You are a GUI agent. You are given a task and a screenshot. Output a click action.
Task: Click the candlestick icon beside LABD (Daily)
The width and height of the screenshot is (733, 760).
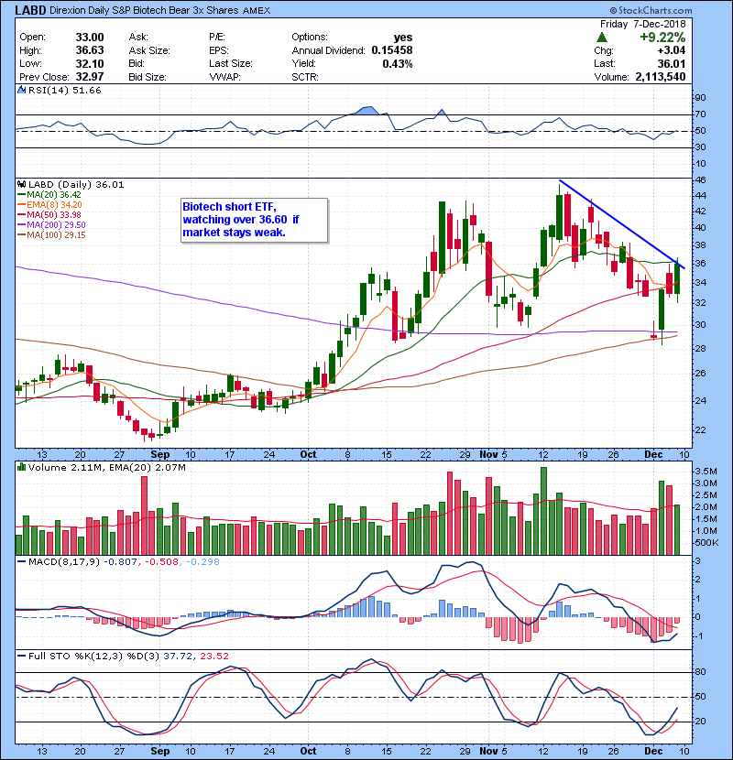point(21,185)
